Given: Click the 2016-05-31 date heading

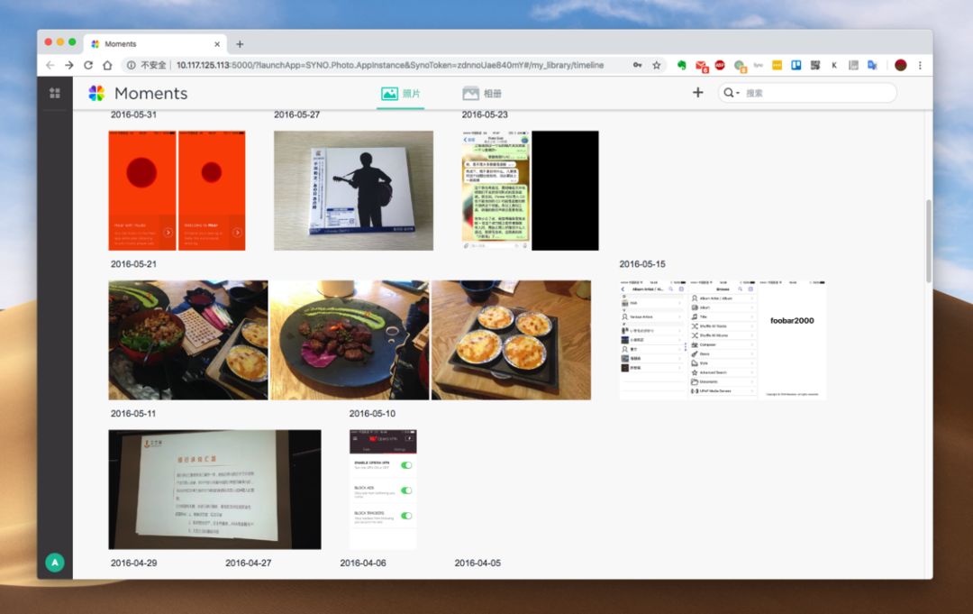Looking at the screenshot, I should [133, 115].
